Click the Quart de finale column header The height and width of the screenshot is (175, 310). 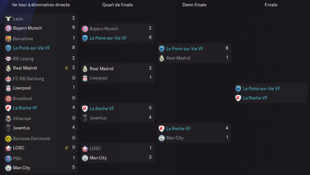(117, 5)
